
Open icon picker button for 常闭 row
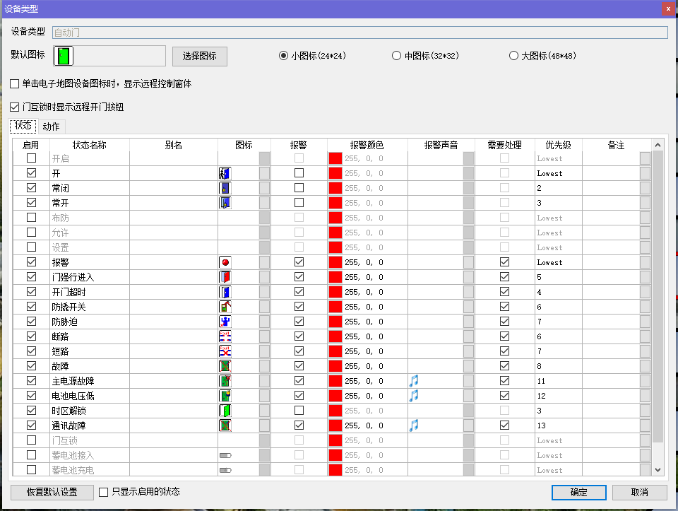264,188
